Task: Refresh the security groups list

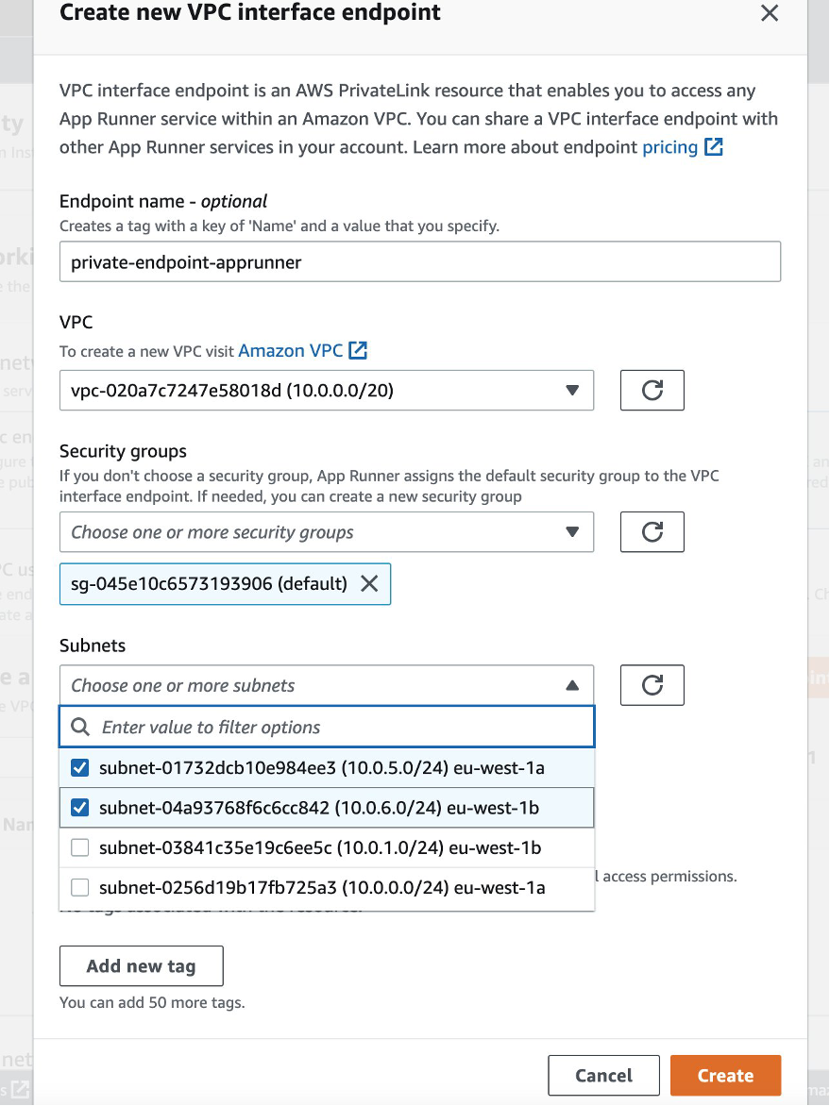Action: pos(652,531)
